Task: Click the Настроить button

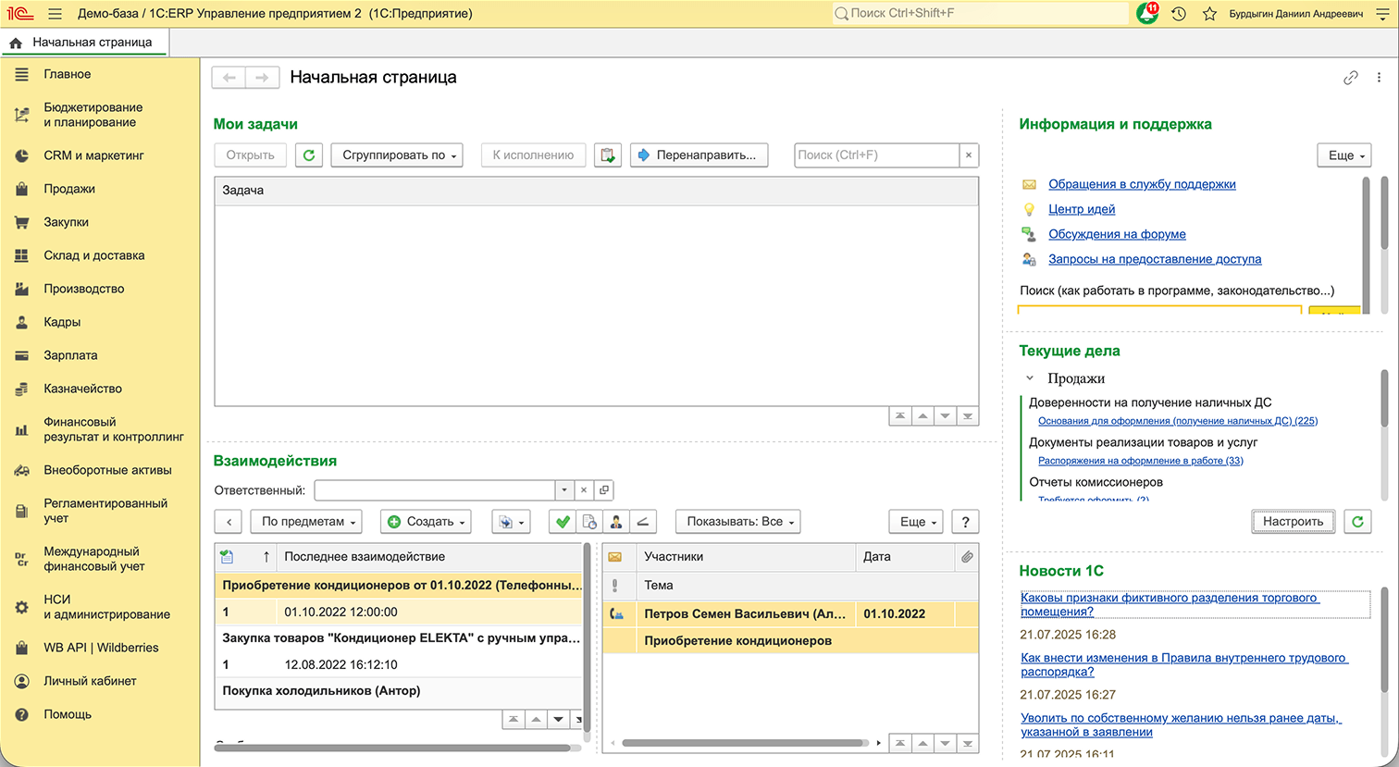Action: (x=1293, y=521)
